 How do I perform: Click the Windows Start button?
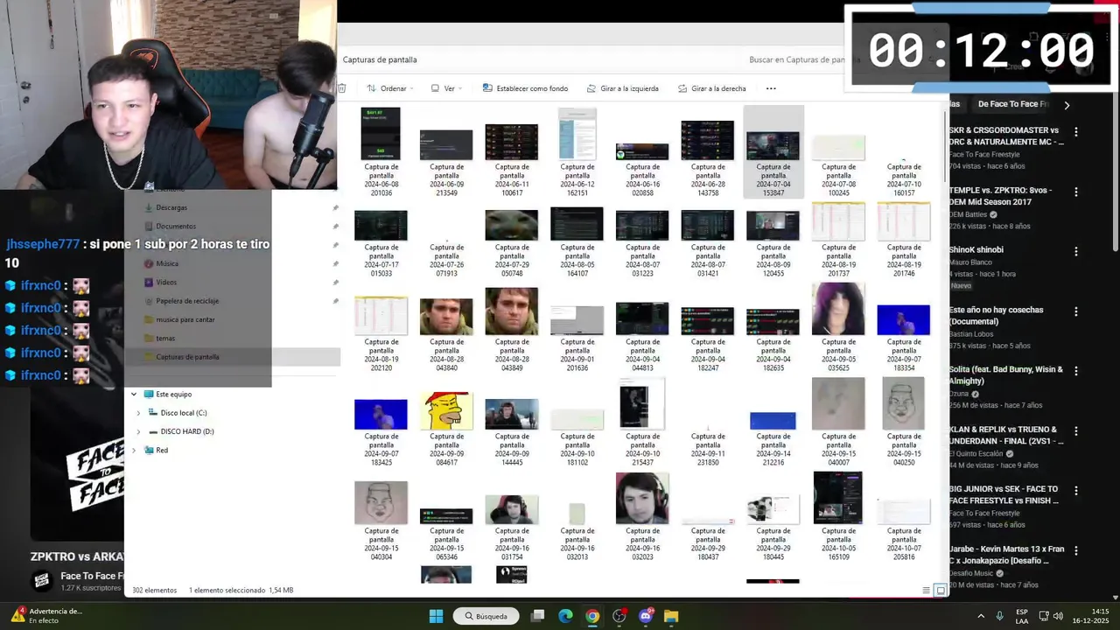click(x=436, y=616)
